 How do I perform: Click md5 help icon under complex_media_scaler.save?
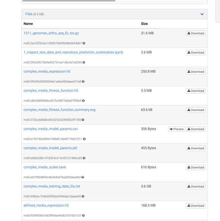(83, 177)
